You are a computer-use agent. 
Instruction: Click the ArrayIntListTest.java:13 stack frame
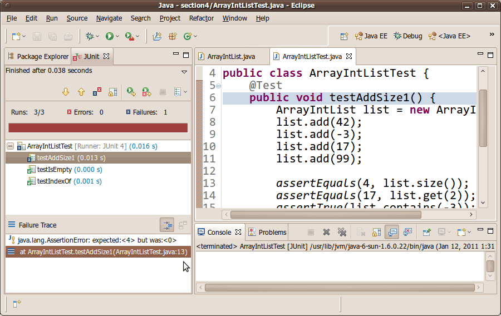tap(98, 252)
